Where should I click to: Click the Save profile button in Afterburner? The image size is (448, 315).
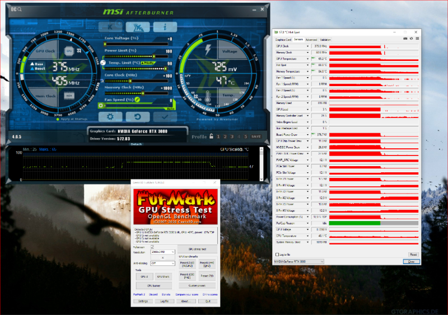pyautogui.click(x=256, y=137)
